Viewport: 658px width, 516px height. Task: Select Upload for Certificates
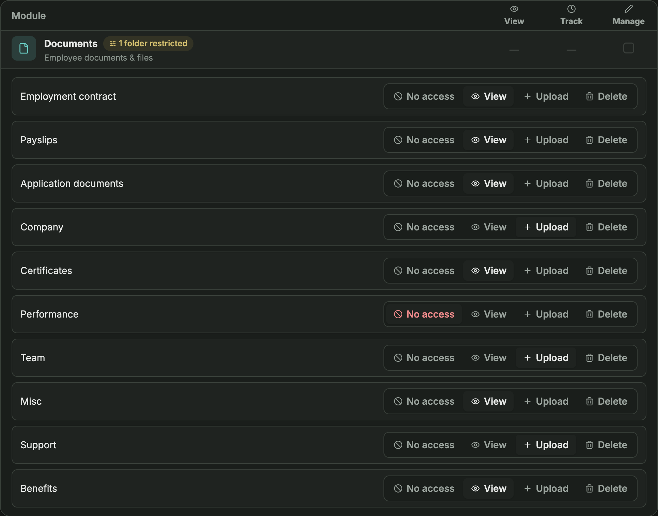[546, 271]
